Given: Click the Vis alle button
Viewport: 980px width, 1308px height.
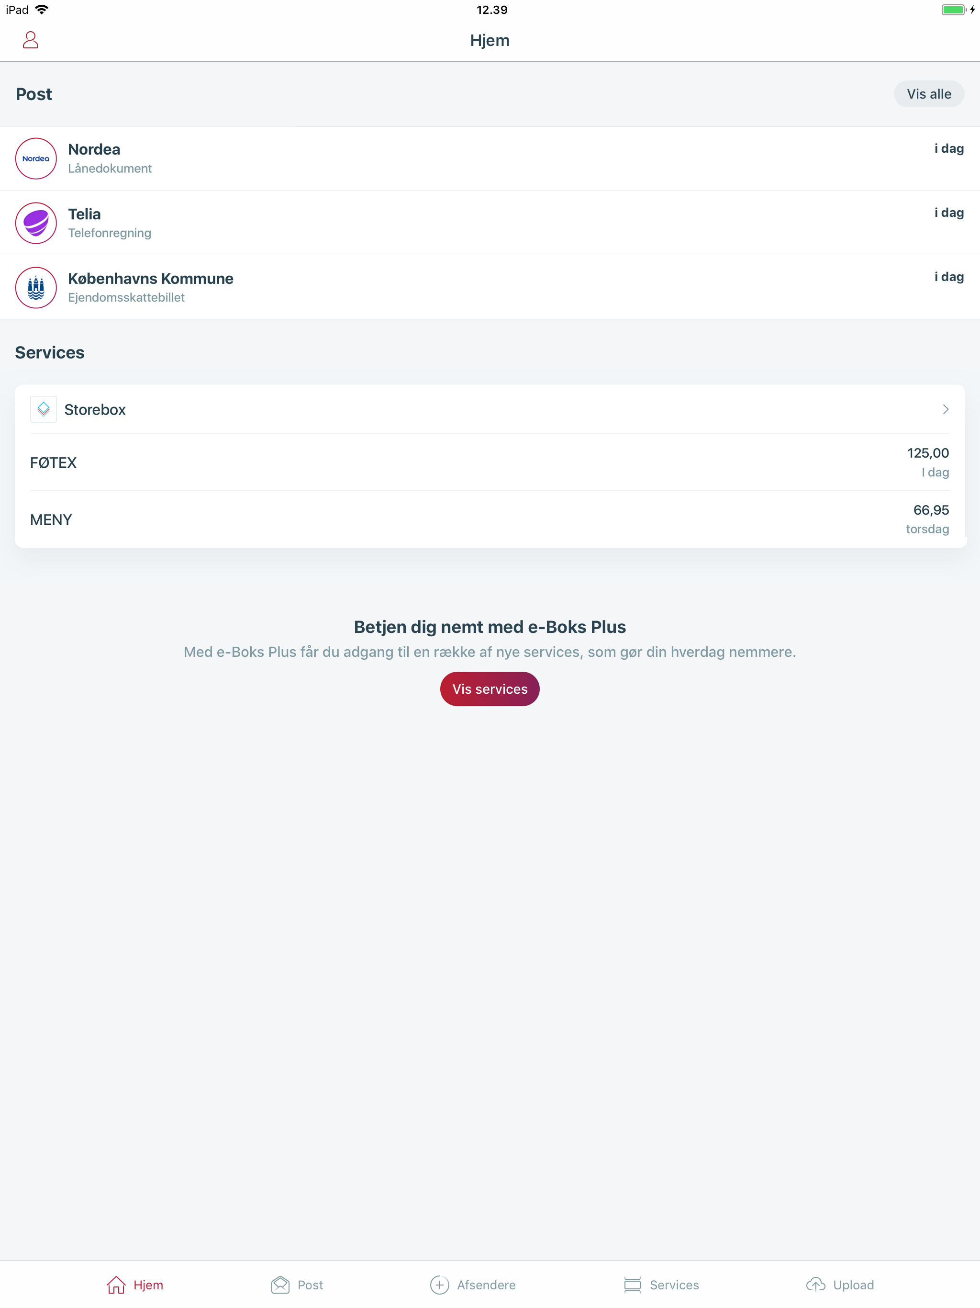Looking at the screenshot, I should pos(929,93).
